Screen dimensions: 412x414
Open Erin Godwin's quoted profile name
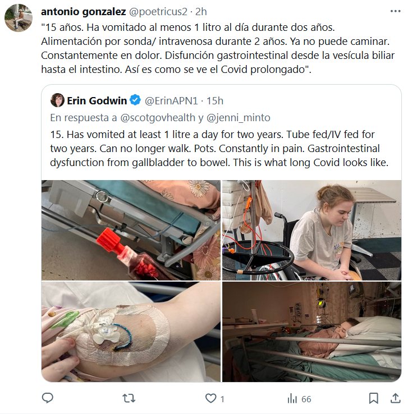click(97, 101)
